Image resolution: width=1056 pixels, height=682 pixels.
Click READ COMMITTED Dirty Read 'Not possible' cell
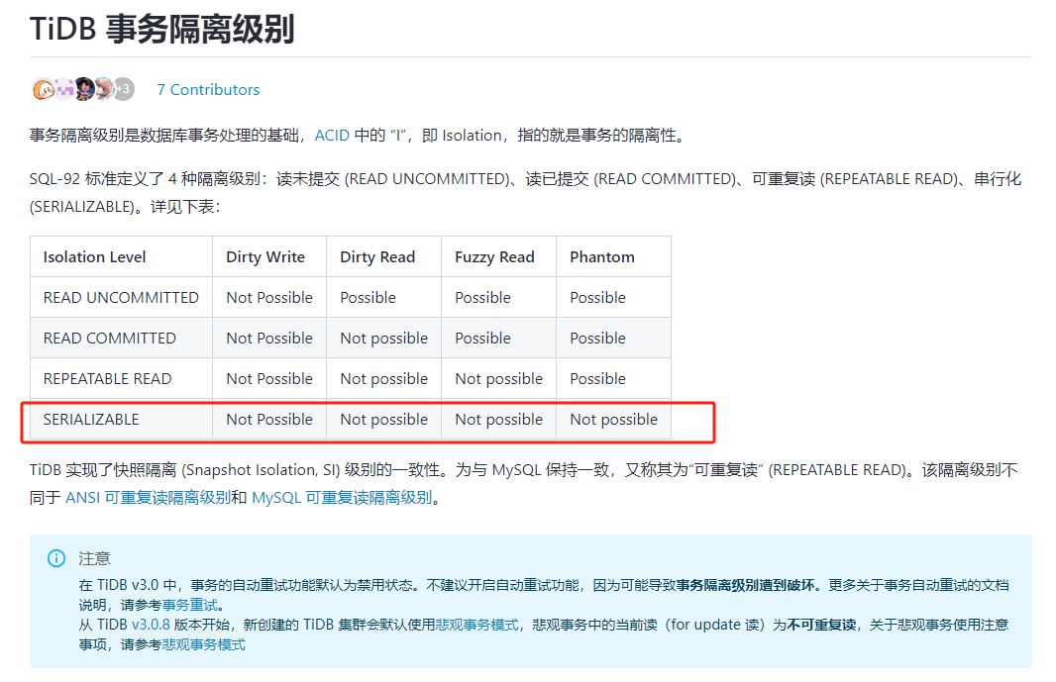pyautogui.click(x=384, y=338)
